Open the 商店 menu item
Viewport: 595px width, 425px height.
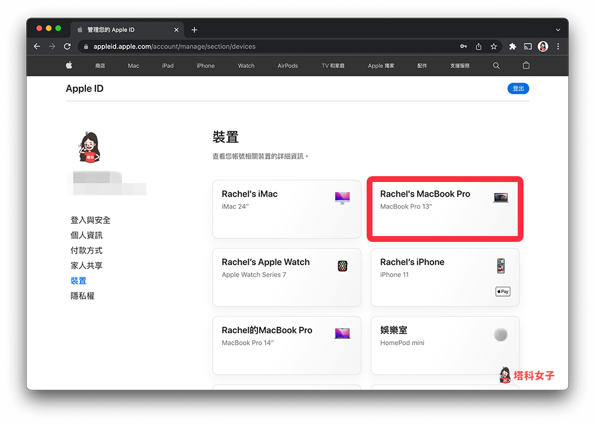[x=100, y=66]
